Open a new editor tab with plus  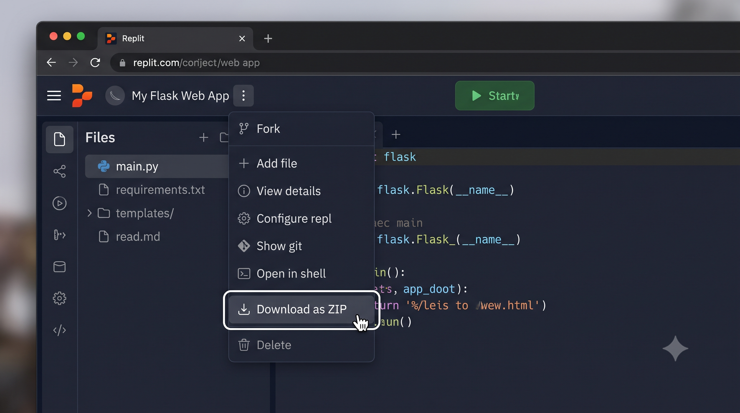(396, 134)
